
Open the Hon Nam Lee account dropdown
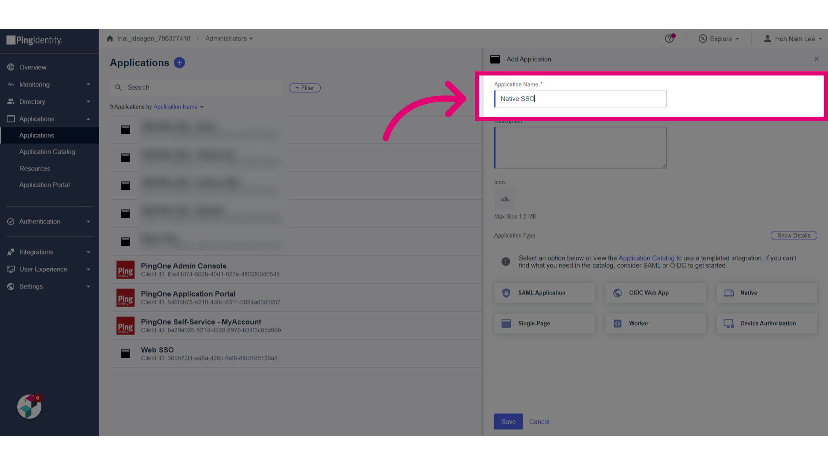(793, 39)
